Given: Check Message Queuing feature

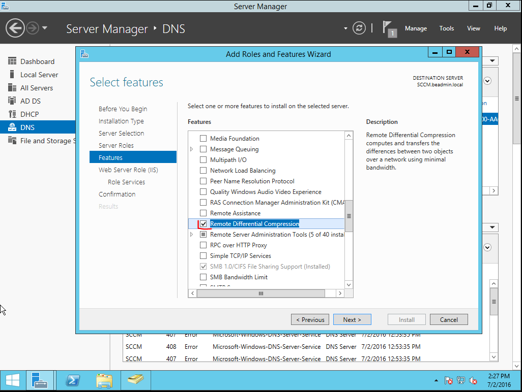Looking at the screenshot, I should 203,149.
